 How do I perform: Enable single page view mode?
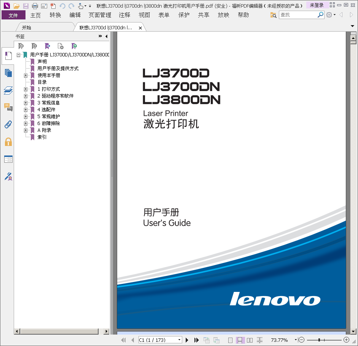coord(231,340)
